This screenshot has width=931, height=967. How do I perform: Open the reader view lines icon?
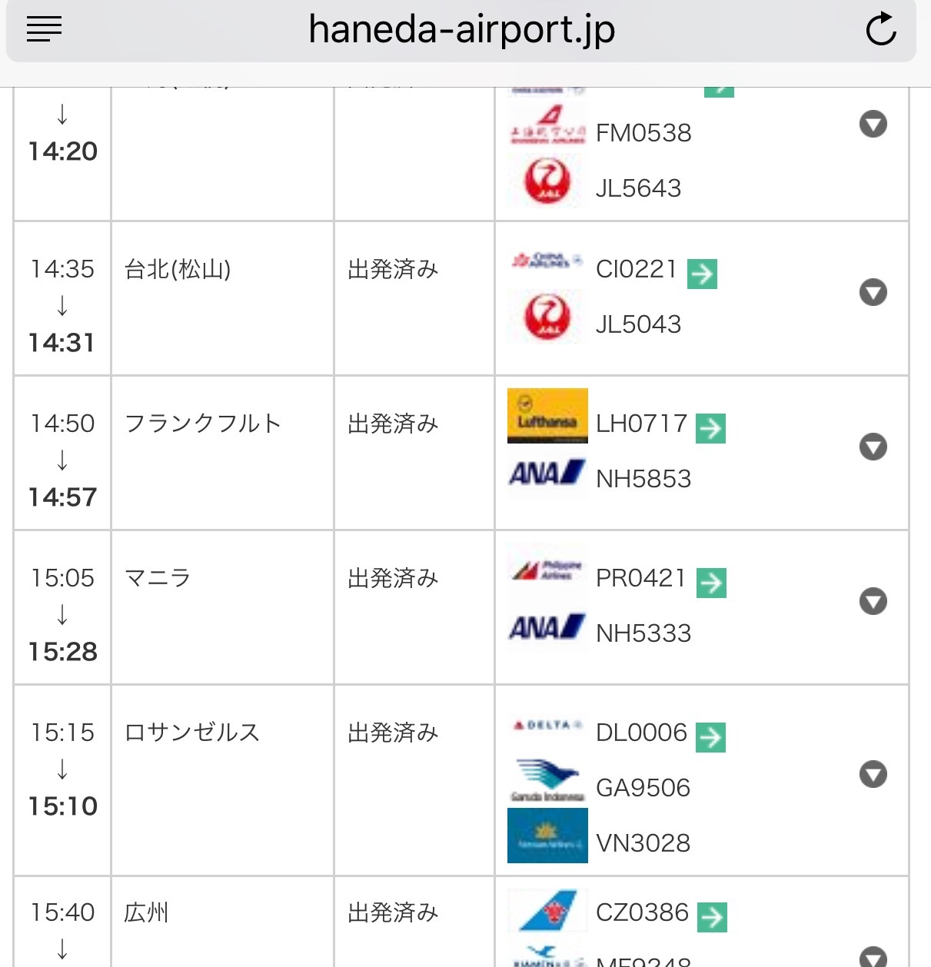coord(44,29)
